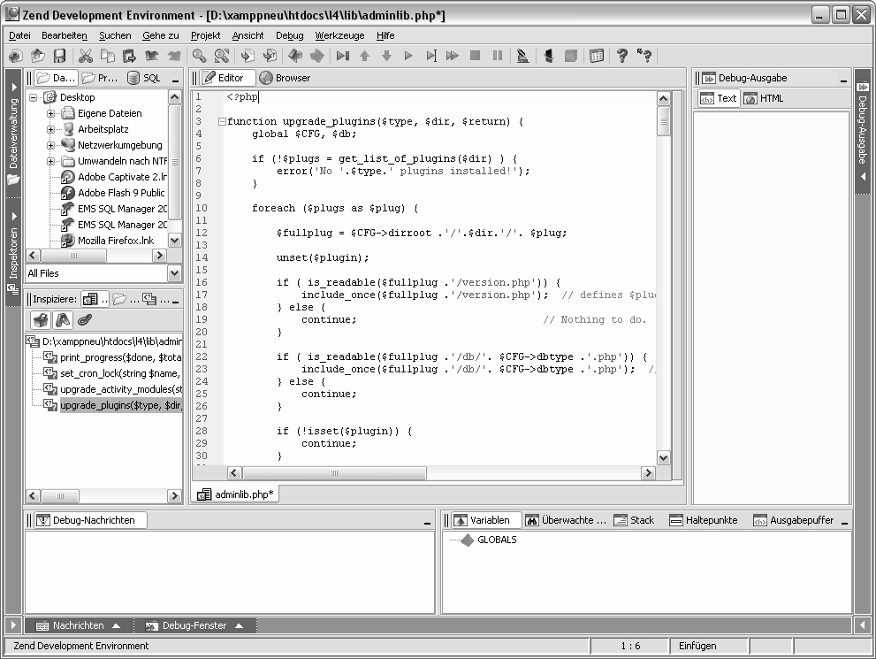Expand the Eigene Dateien tree node
Viewport: 876px width, 659px height.
(x=51, y=113)
